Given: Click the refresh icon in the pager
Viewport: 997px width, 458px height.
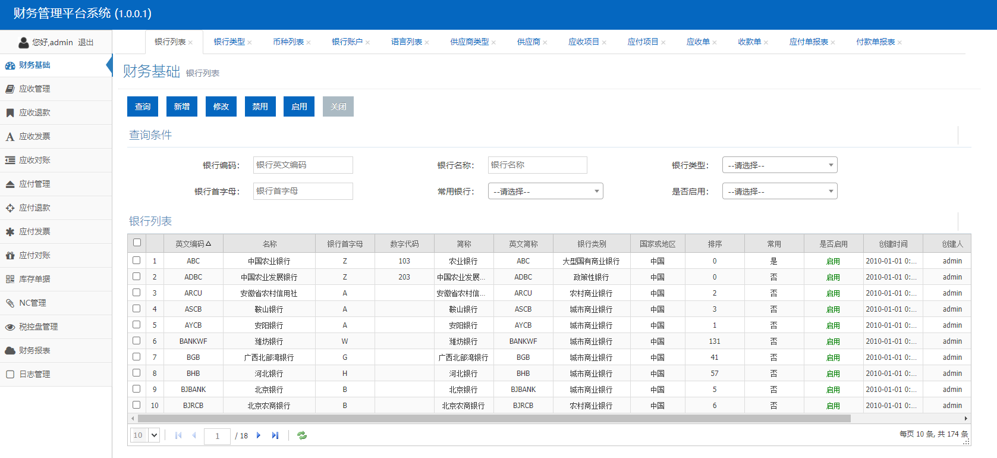Looking at the screenshot, I should (302, 435).
